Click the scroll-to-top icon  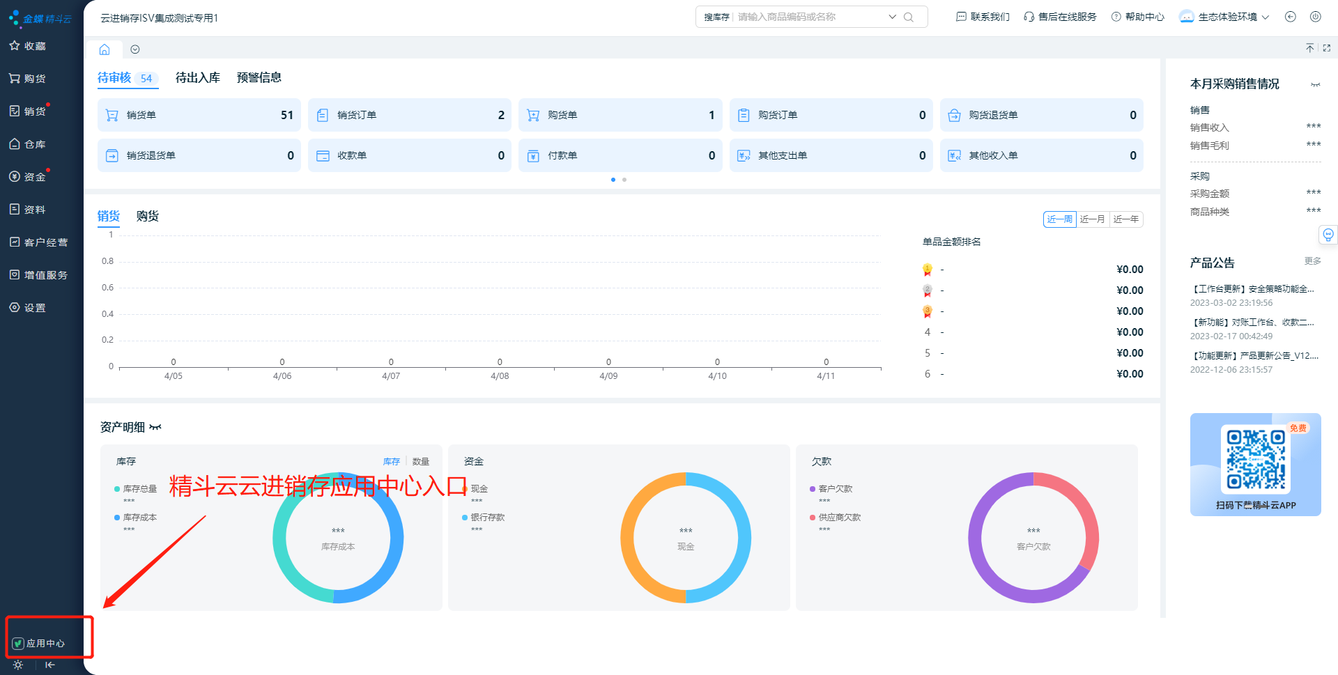(1310, 48)
